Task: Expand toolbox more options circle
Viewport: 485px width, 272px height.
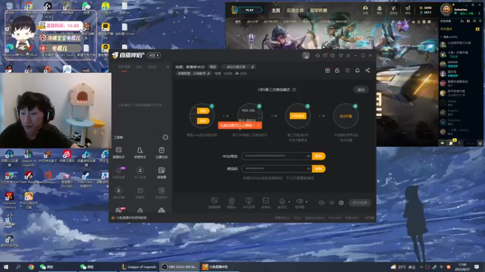Action: pyautogui.click(x=166, y=137)
